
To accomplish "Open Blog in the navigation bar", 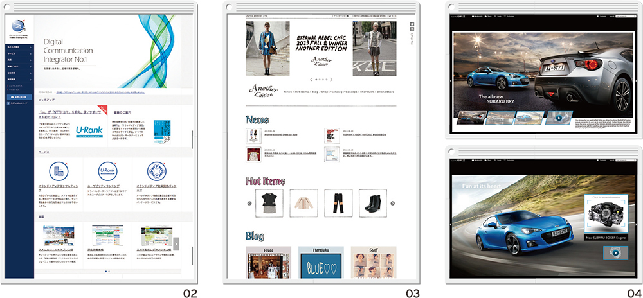I will pyautogui.click(x=314, y=92).
